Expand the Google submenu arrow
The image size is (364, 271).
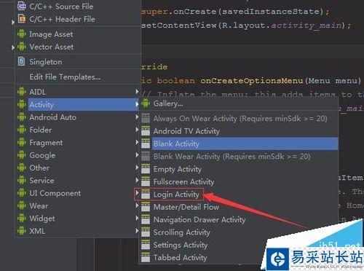click(x=137, y=154)
